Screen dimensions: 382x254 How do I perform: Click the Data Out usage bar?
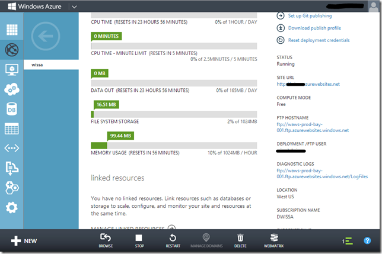click(174, 83)
